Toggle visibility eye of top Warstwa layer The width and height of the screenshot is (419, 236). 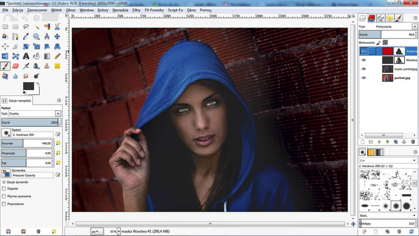[x=363, y=51]
